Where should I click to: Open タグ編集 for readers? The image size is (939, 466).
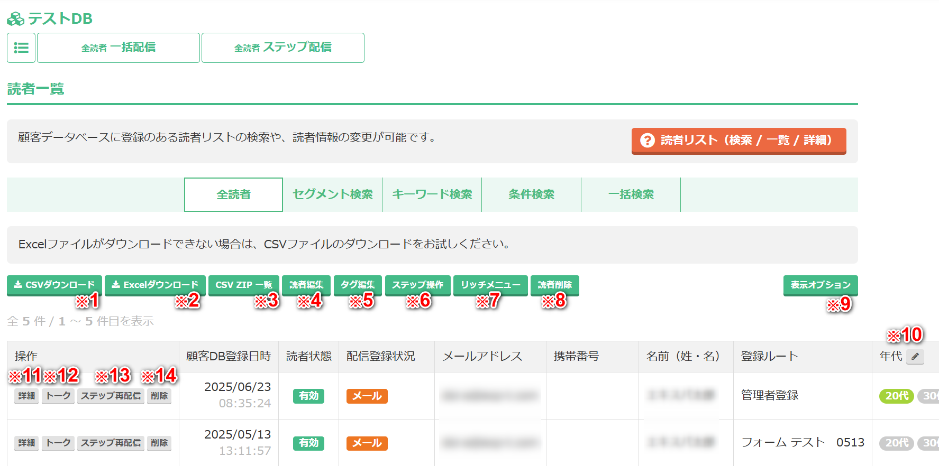coord(358,285)
